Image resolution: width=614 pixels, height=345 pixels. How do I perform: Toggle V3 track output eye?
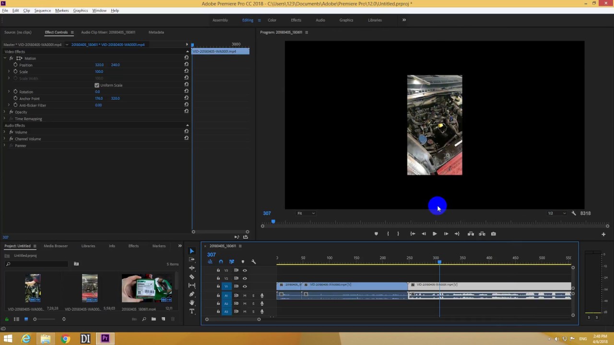245,270
